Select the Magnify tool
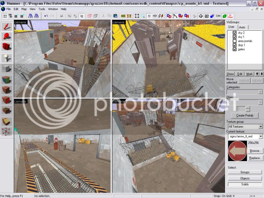 [7, 36]
